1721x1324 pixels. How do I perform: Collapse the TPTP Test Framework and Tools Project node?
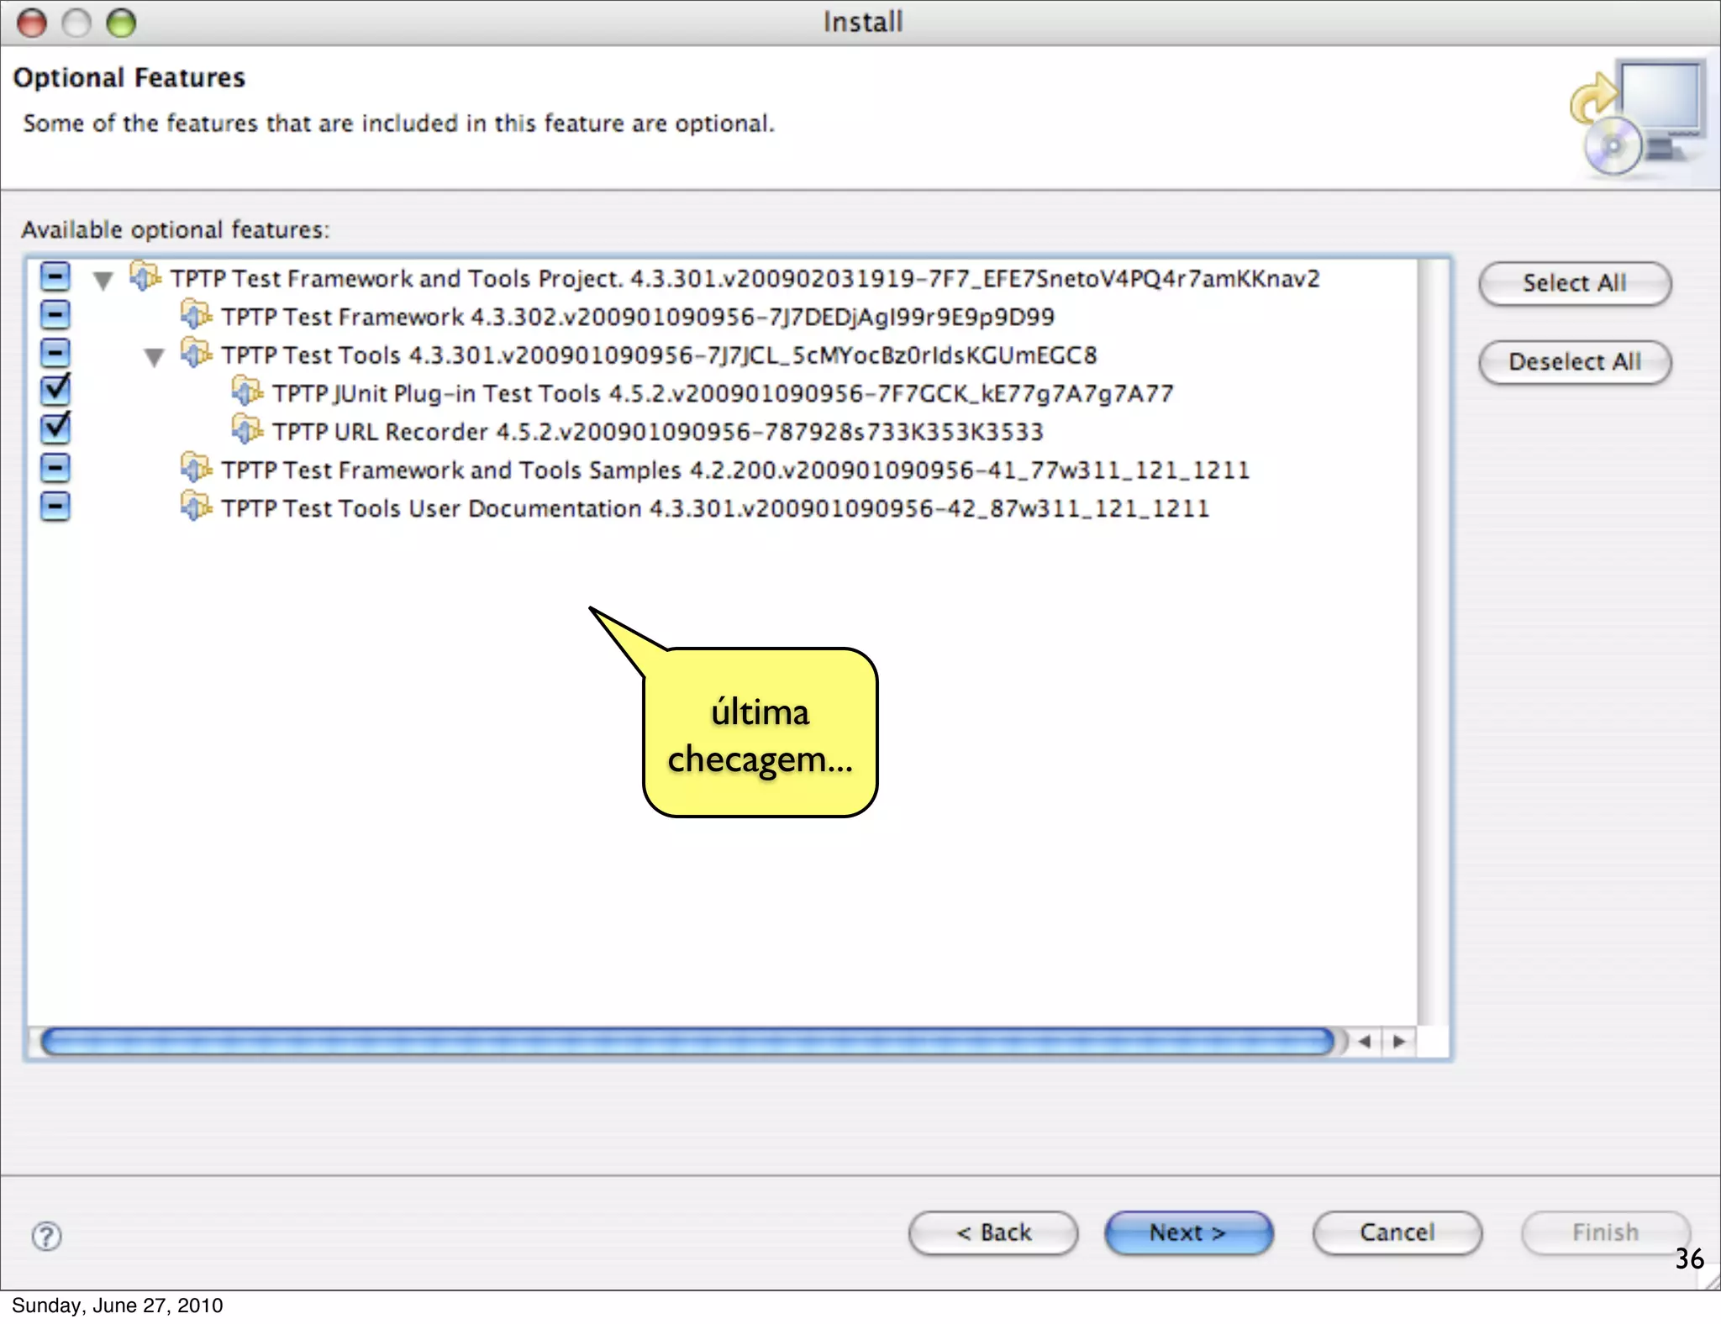click(x=103, y=281)
